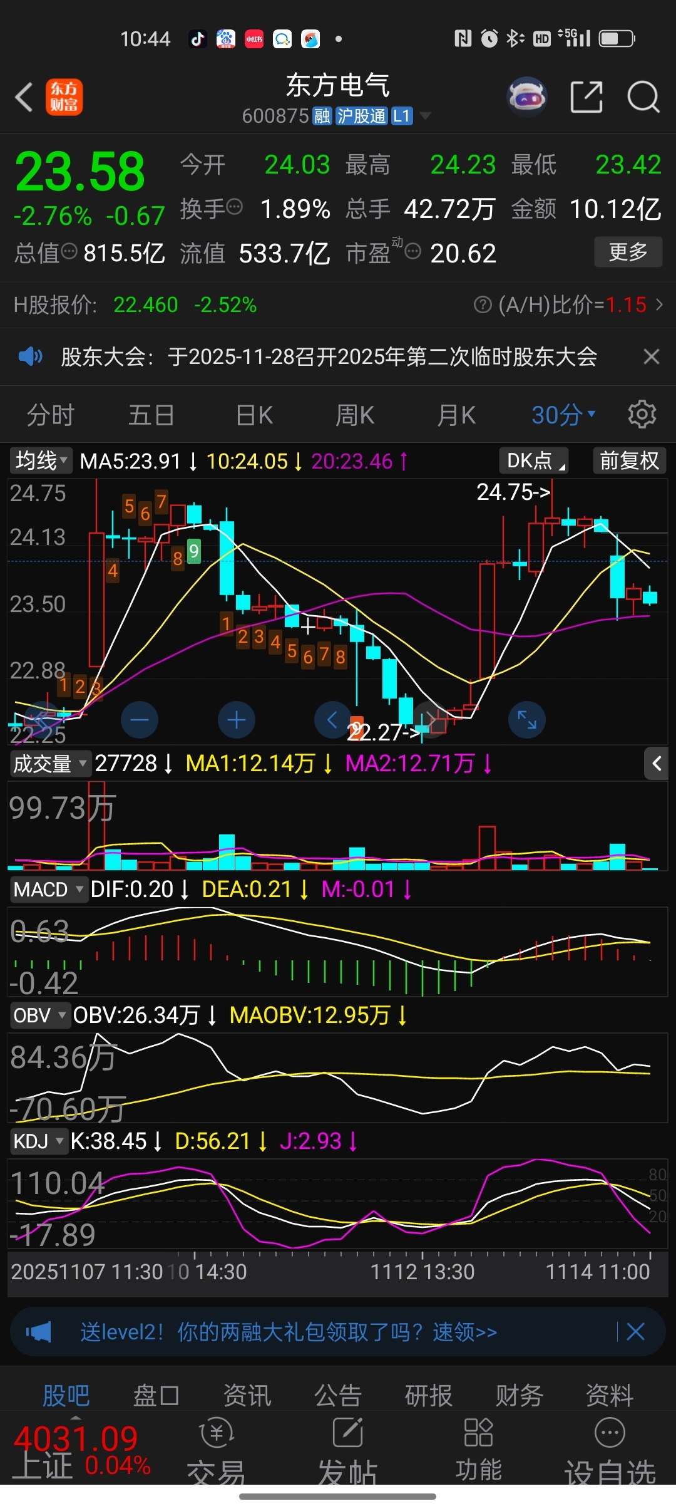The height and width of the screenshot is (1511, 676).
Task: Switch to 月K chart tab
Action: click(x=456, y=415)
